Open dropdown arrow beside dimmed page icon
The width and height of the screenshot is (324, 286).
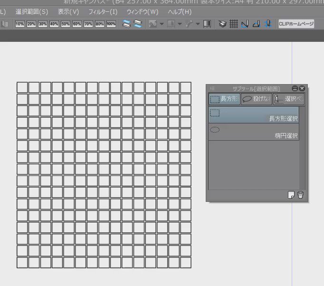180,24
